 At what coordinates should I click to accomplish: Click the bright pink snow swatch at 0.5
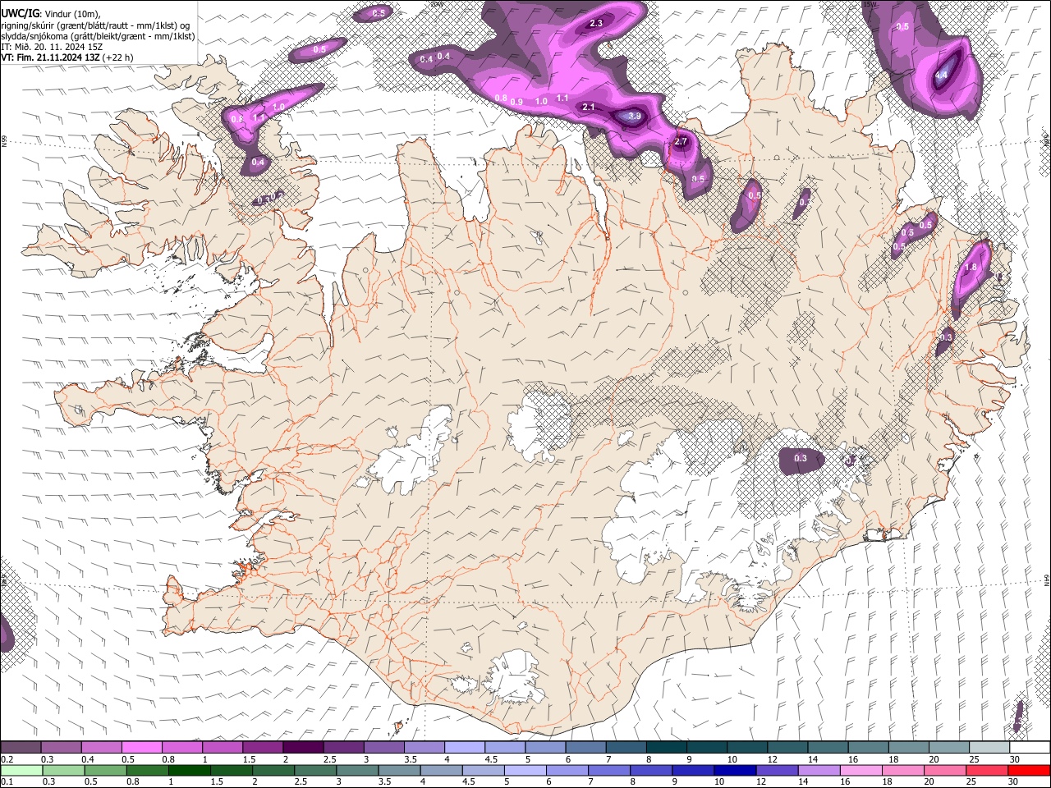click(141, 747)
